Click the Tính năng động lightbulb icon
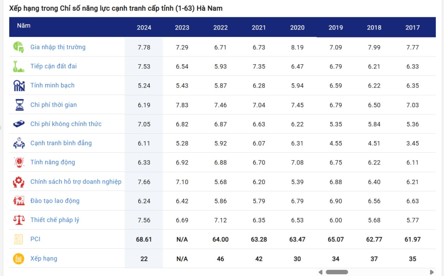 coord(19,162)
